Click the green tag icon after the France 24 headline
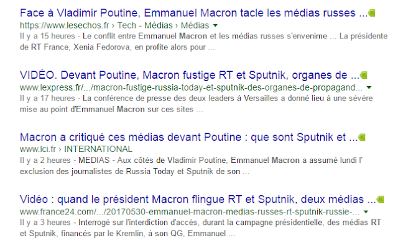 click(x=380, y=200)
